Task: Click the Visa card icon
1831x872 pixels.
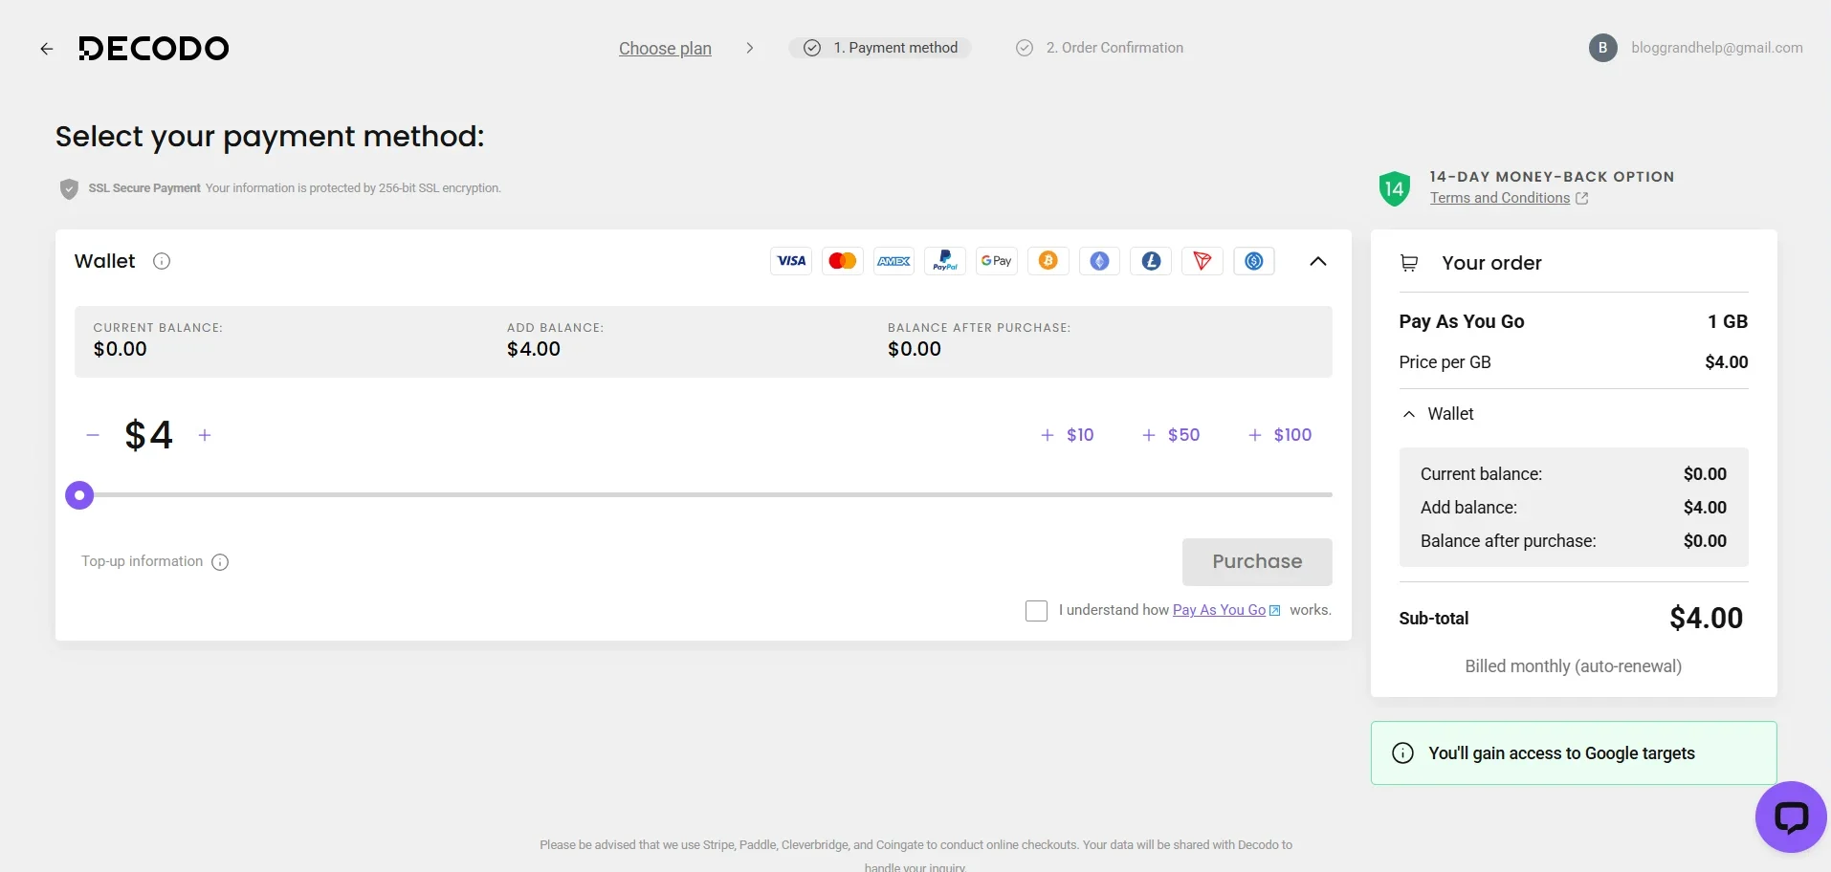Action: (791, 261)
